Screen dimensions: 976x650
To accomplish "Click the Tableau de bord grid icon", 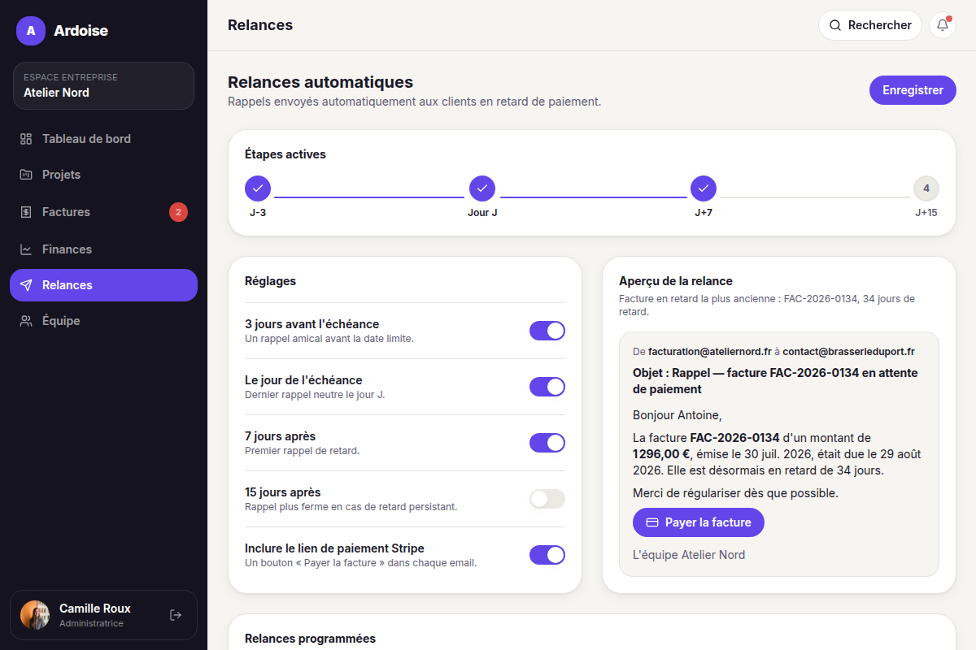I will (26, 139).
